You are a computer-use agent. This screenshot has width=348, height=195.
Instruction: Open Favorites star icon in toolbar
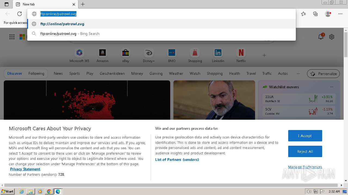point(303,14)
